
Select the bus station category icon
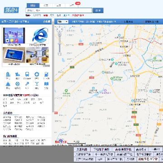[27, 74]
